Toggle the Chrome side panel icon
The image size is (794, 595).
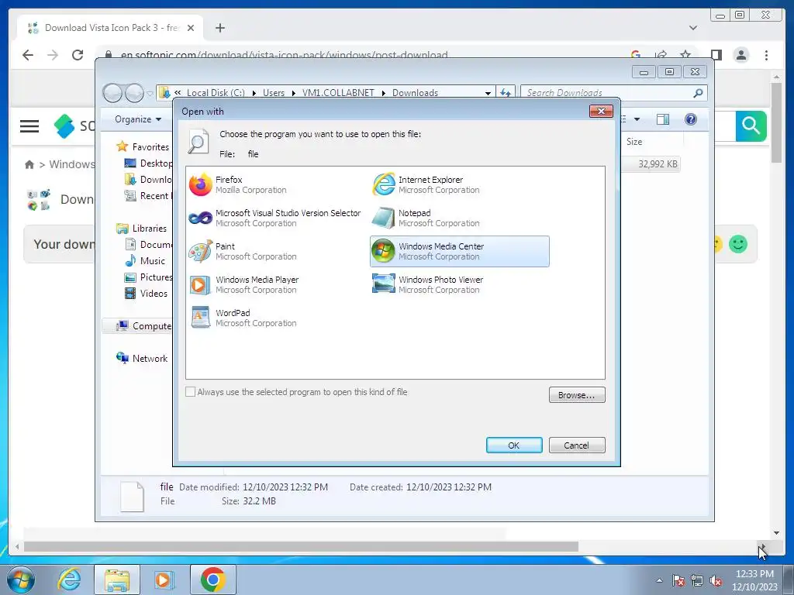tap(716, 55)
